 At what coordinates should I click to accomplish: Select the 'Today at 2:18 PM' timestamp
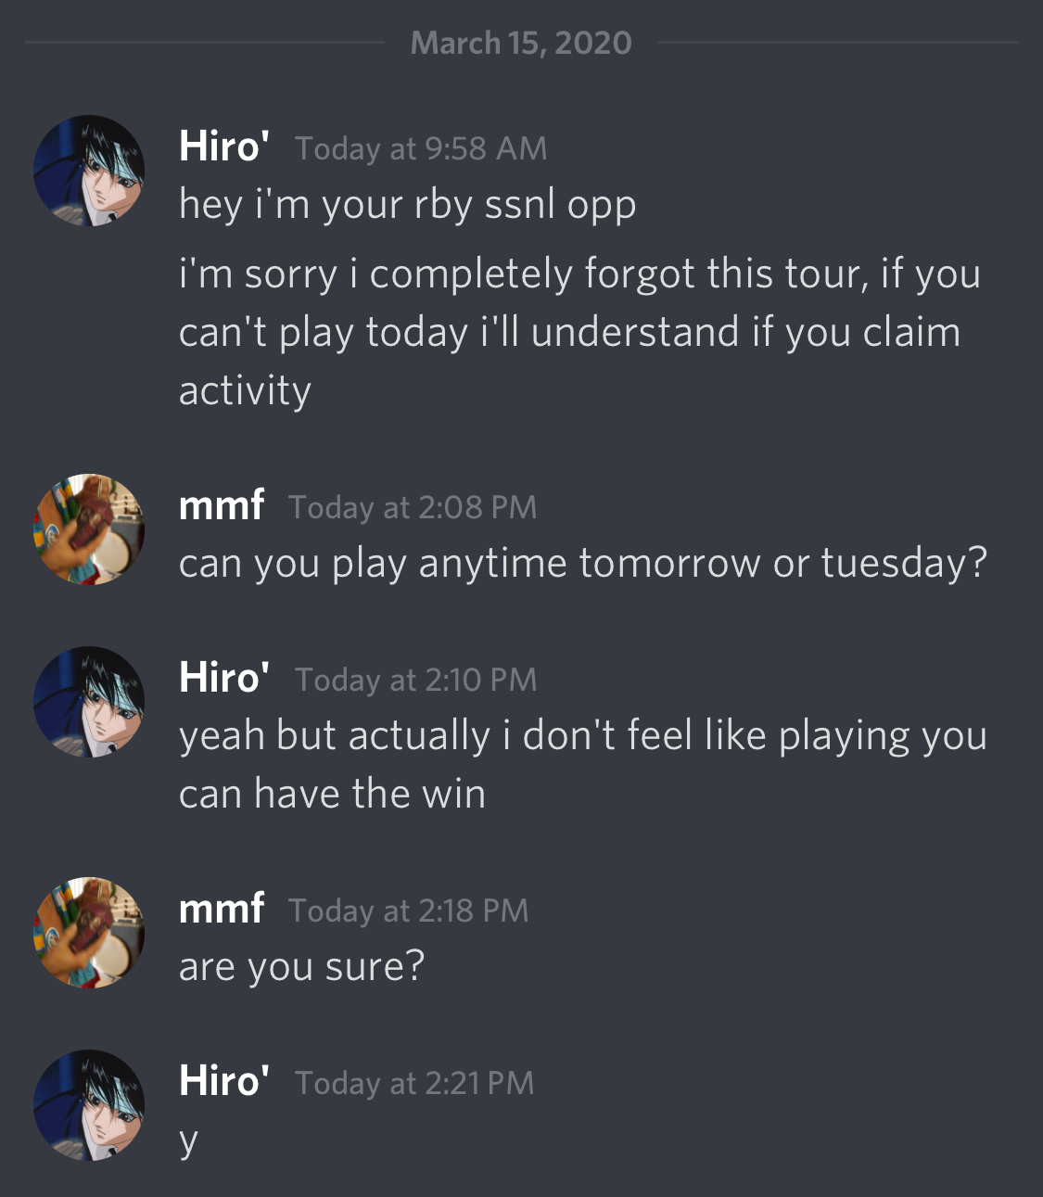[x=409, y=910]
